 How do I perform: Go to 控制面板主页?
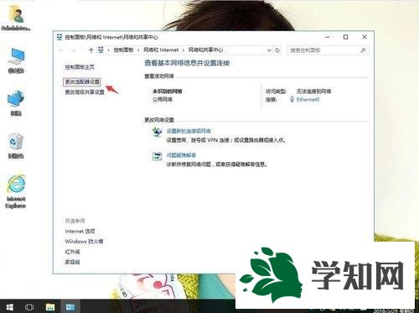(80, 67)
